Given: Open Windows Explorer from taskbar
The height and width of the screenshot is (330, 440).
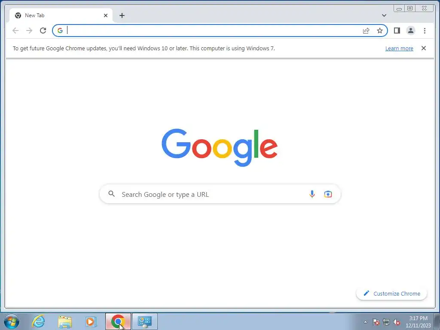Looking at the screenshot, I should click(65, 322).
